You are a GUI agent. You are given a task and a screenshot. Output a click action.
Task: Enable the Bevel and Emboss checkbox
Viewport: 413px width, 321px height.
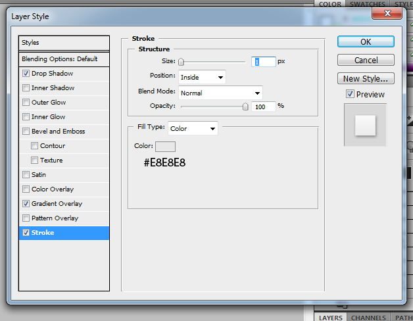point(26,132)
